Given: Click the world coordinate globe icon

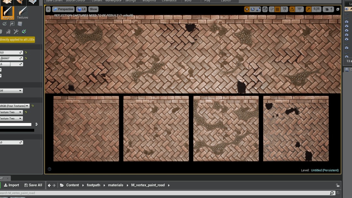Looking at the screenshot, I should coord(265,9).
